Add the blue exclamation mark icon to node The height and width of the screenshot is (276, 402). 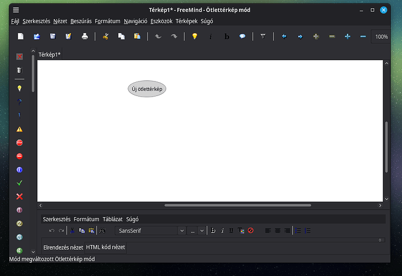pyautogui.click(x=19, y=115)
